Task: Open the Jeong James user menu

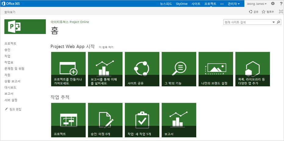Action: (257, 4)
